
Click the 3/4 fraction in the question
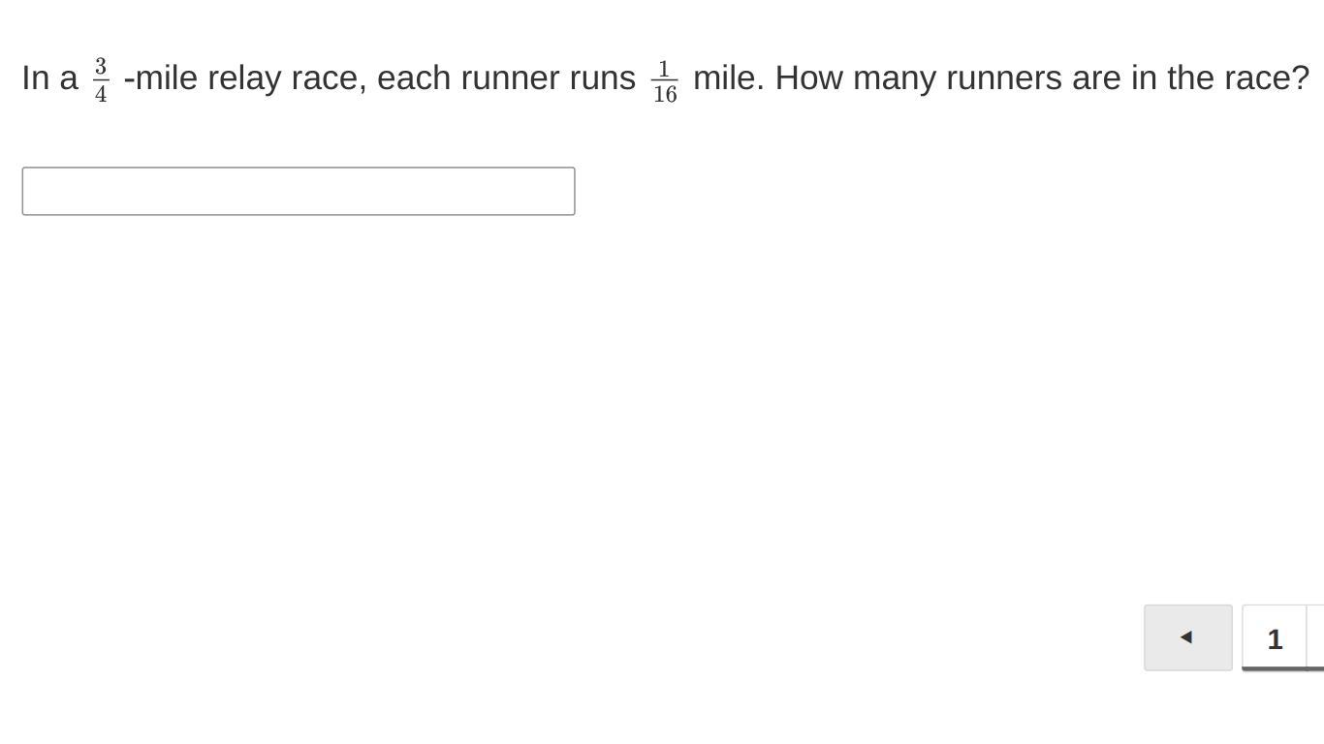coord(101,80)
